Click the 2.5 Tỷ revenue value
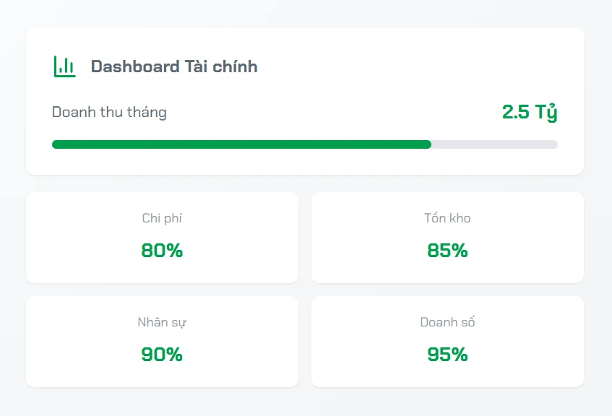 click(x=529, y=112)
